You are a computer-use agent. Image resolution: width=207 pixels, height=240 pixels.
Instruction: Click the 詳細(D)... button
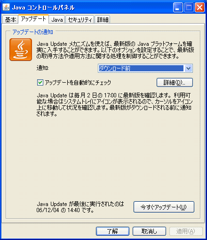pyautogui.click(x=175, y=82)
